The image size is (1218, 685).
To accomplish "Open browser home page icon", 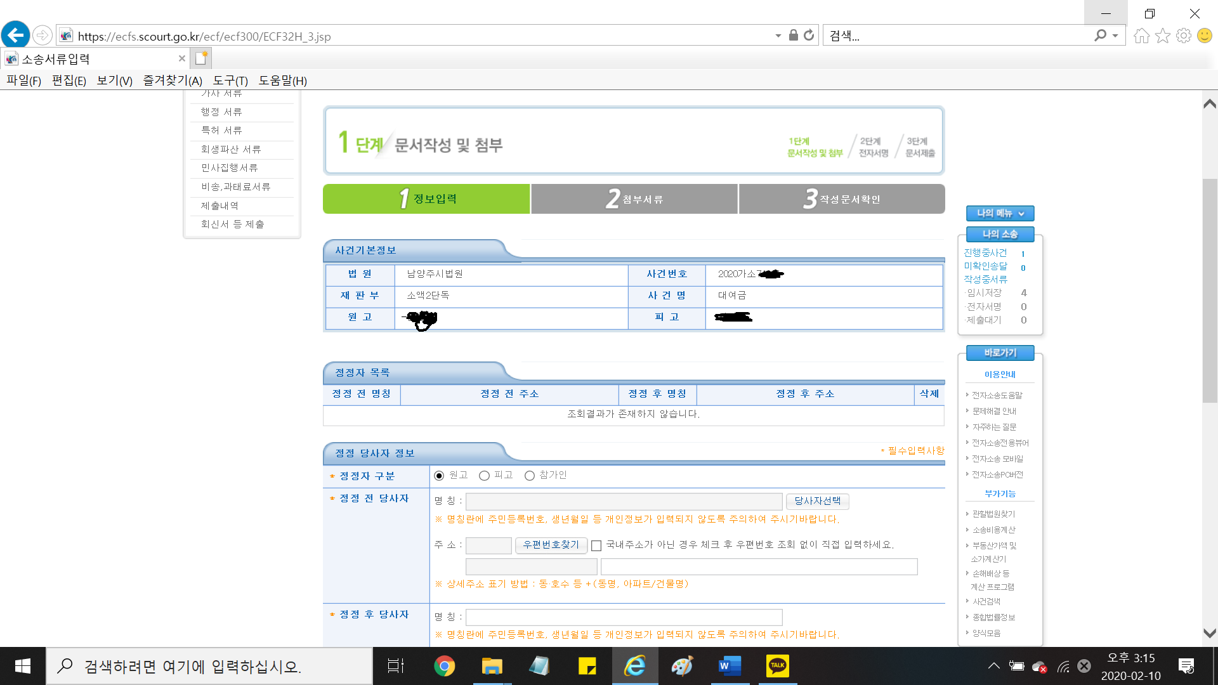I will click(1141, 36).
